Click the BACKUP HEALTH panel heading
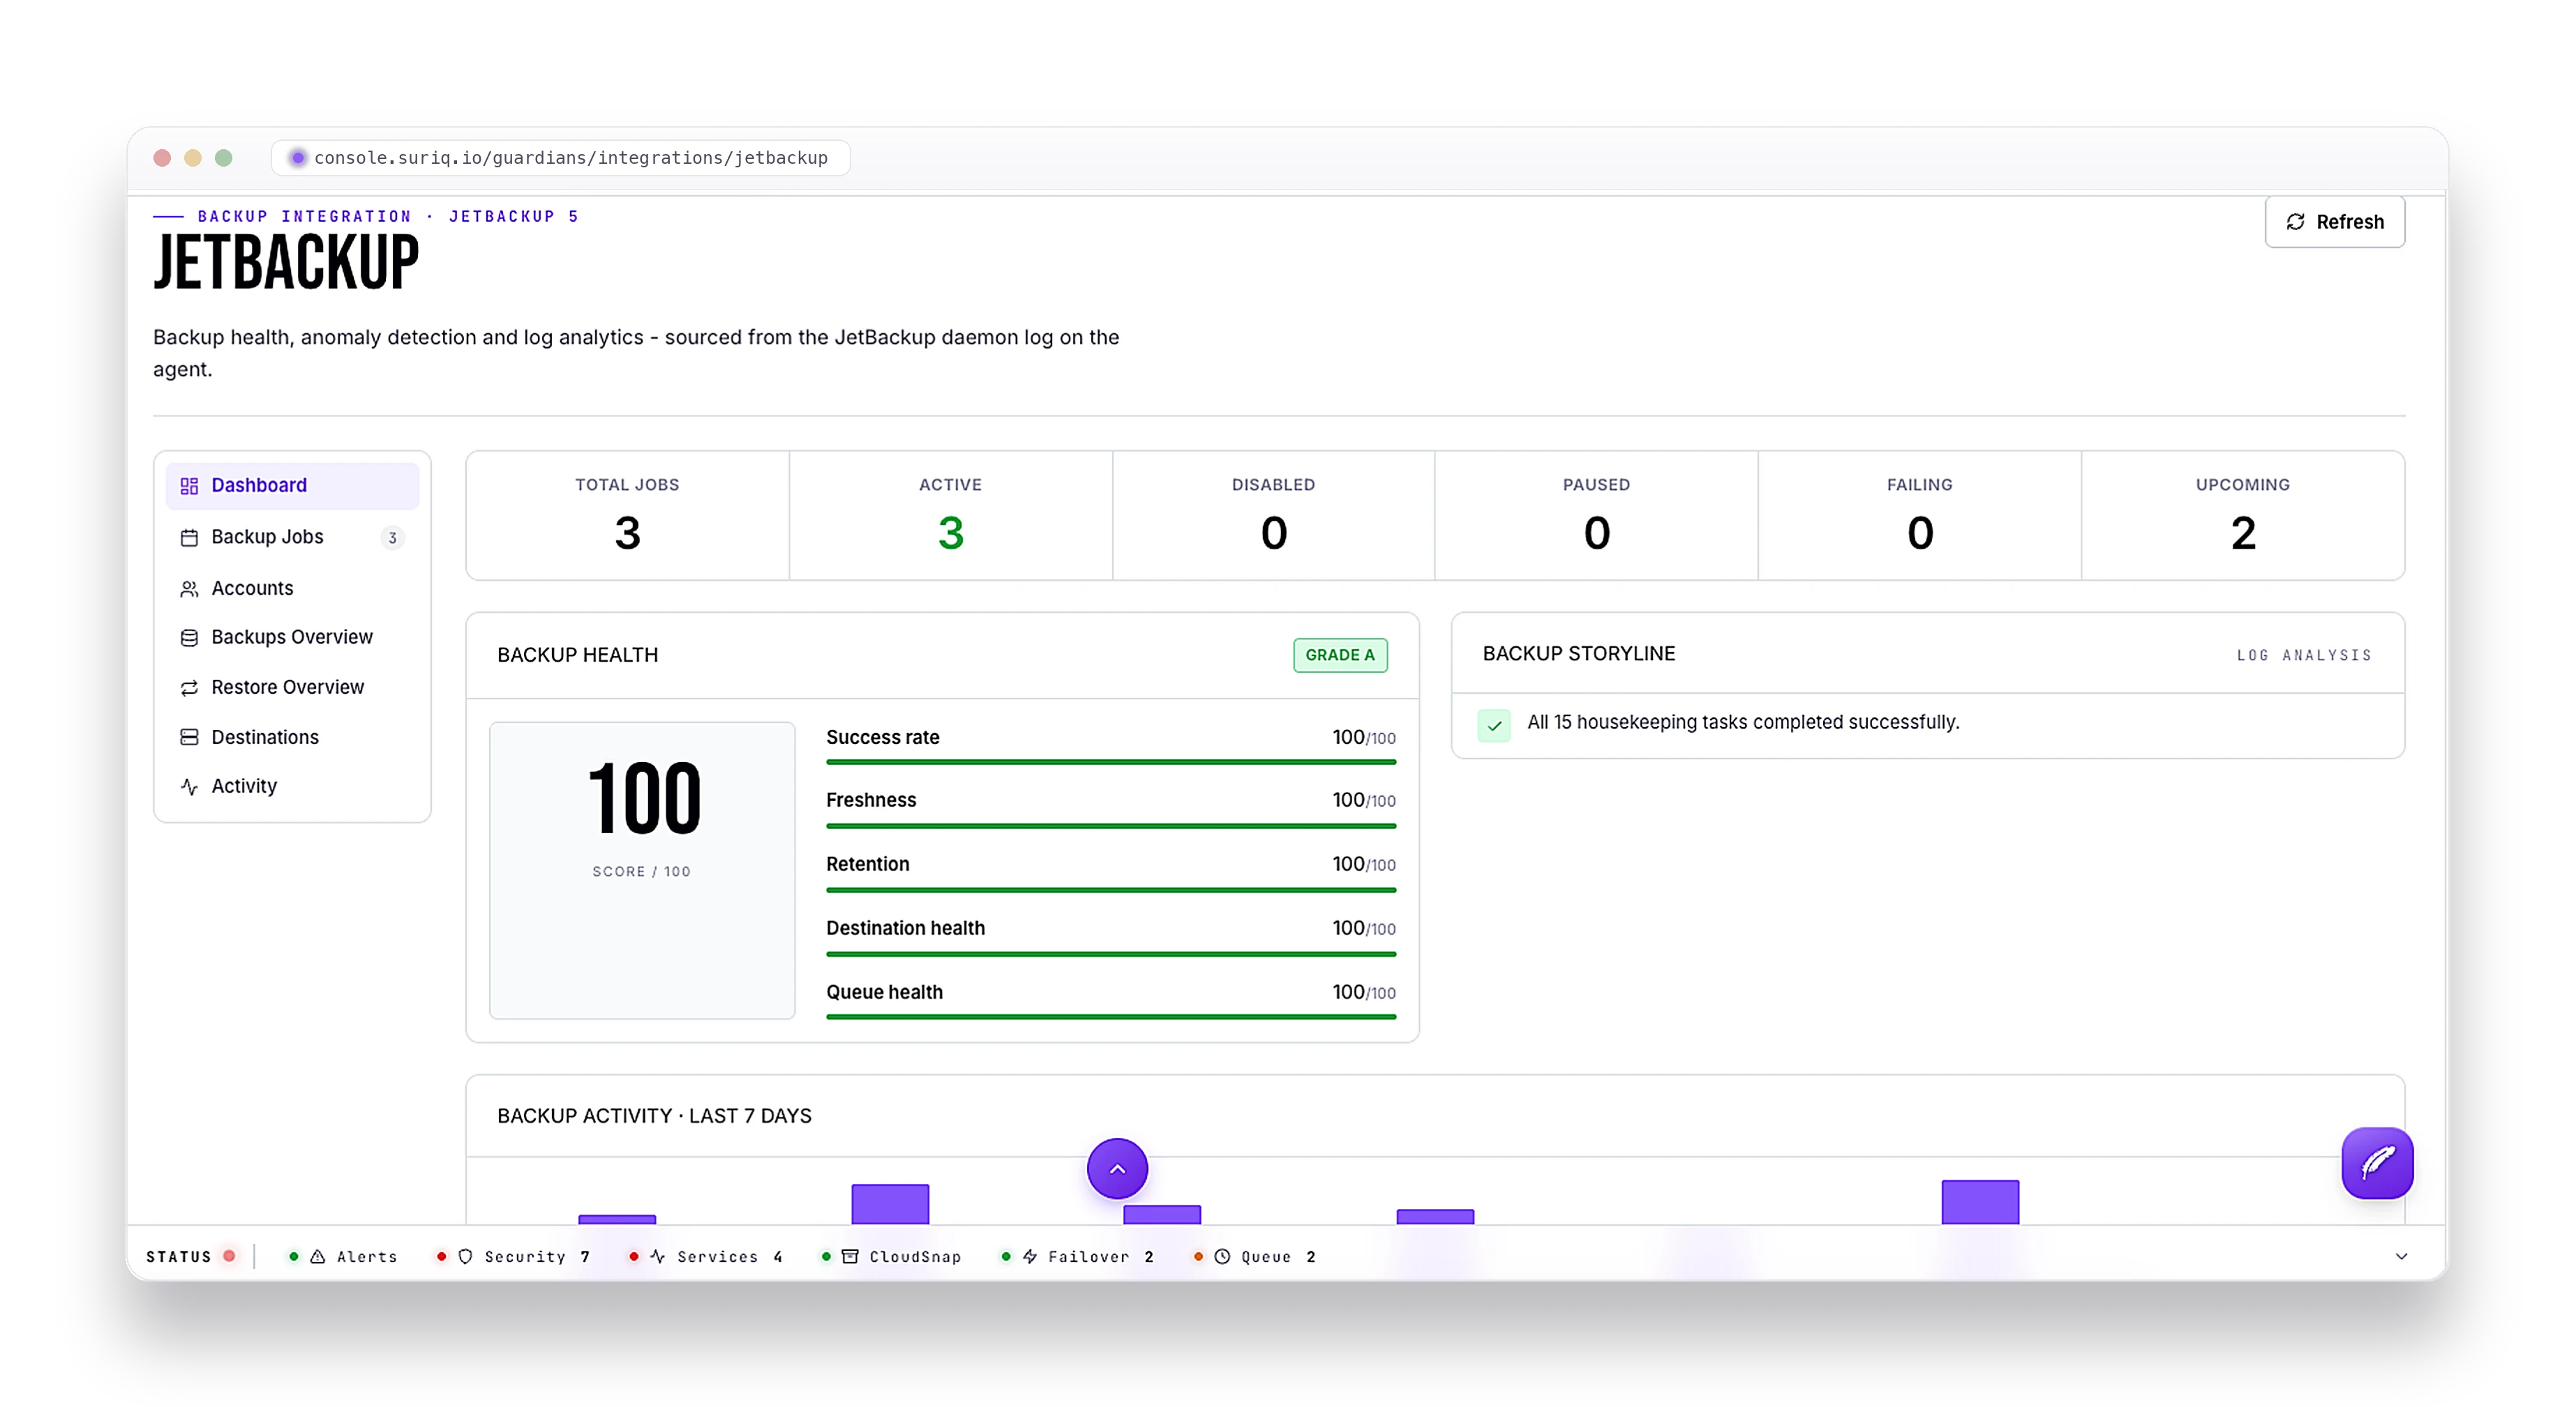Screen dimensions: 2576x1407 (578, 655)
